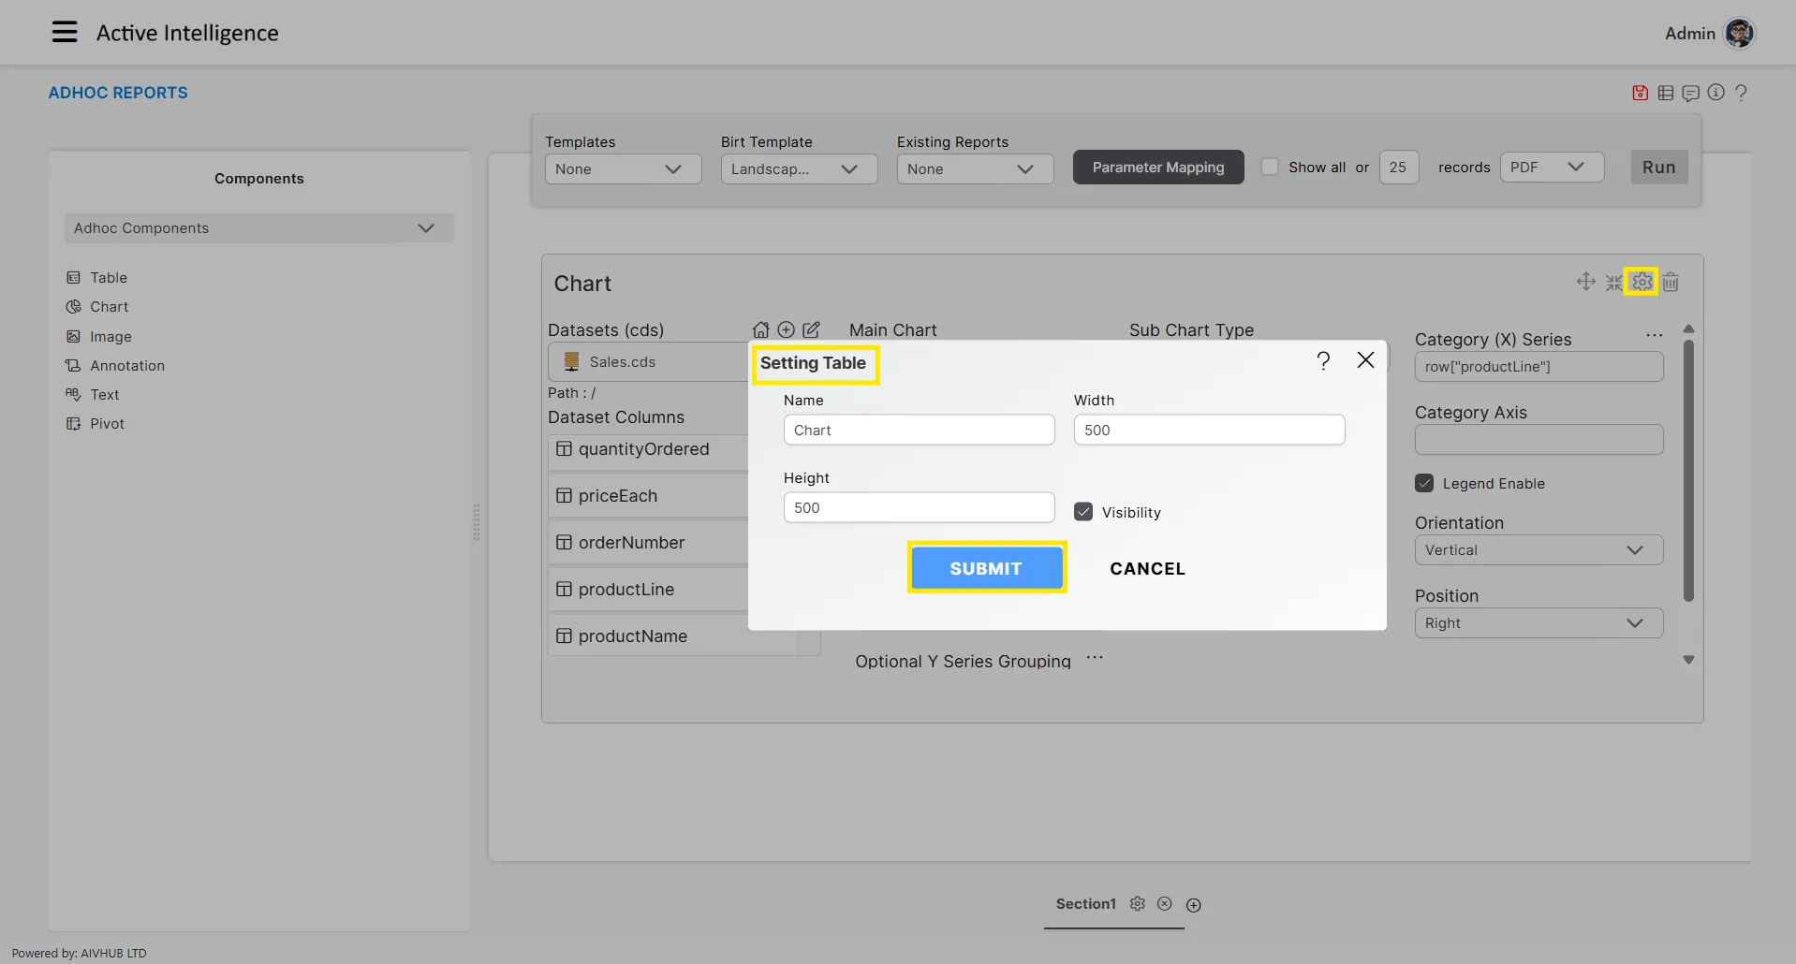The width and height of the screenshot is (1796, 964).
Task: Click the add dataset plus icon
Action: point(786,329)
